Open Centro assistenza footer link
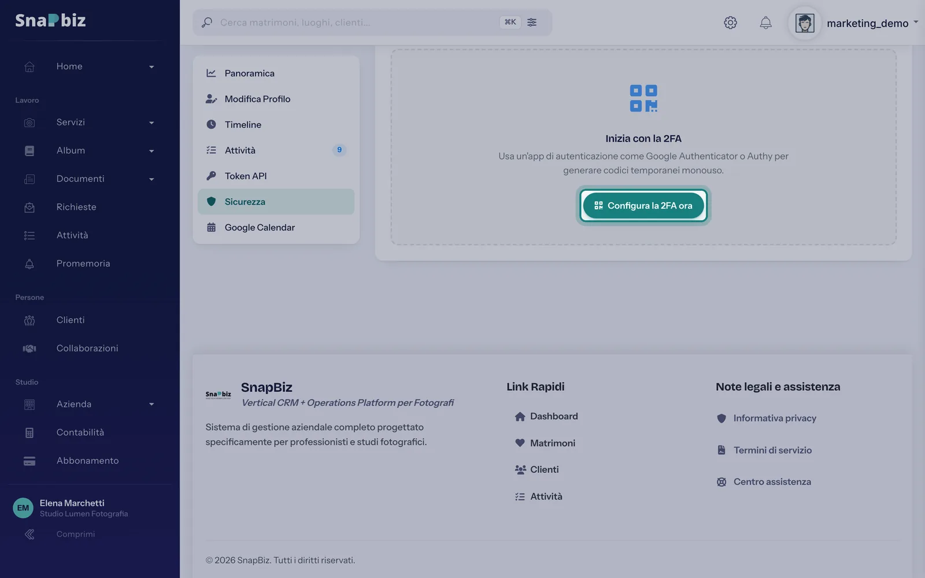The image size is (925, 578). [764, 482]
